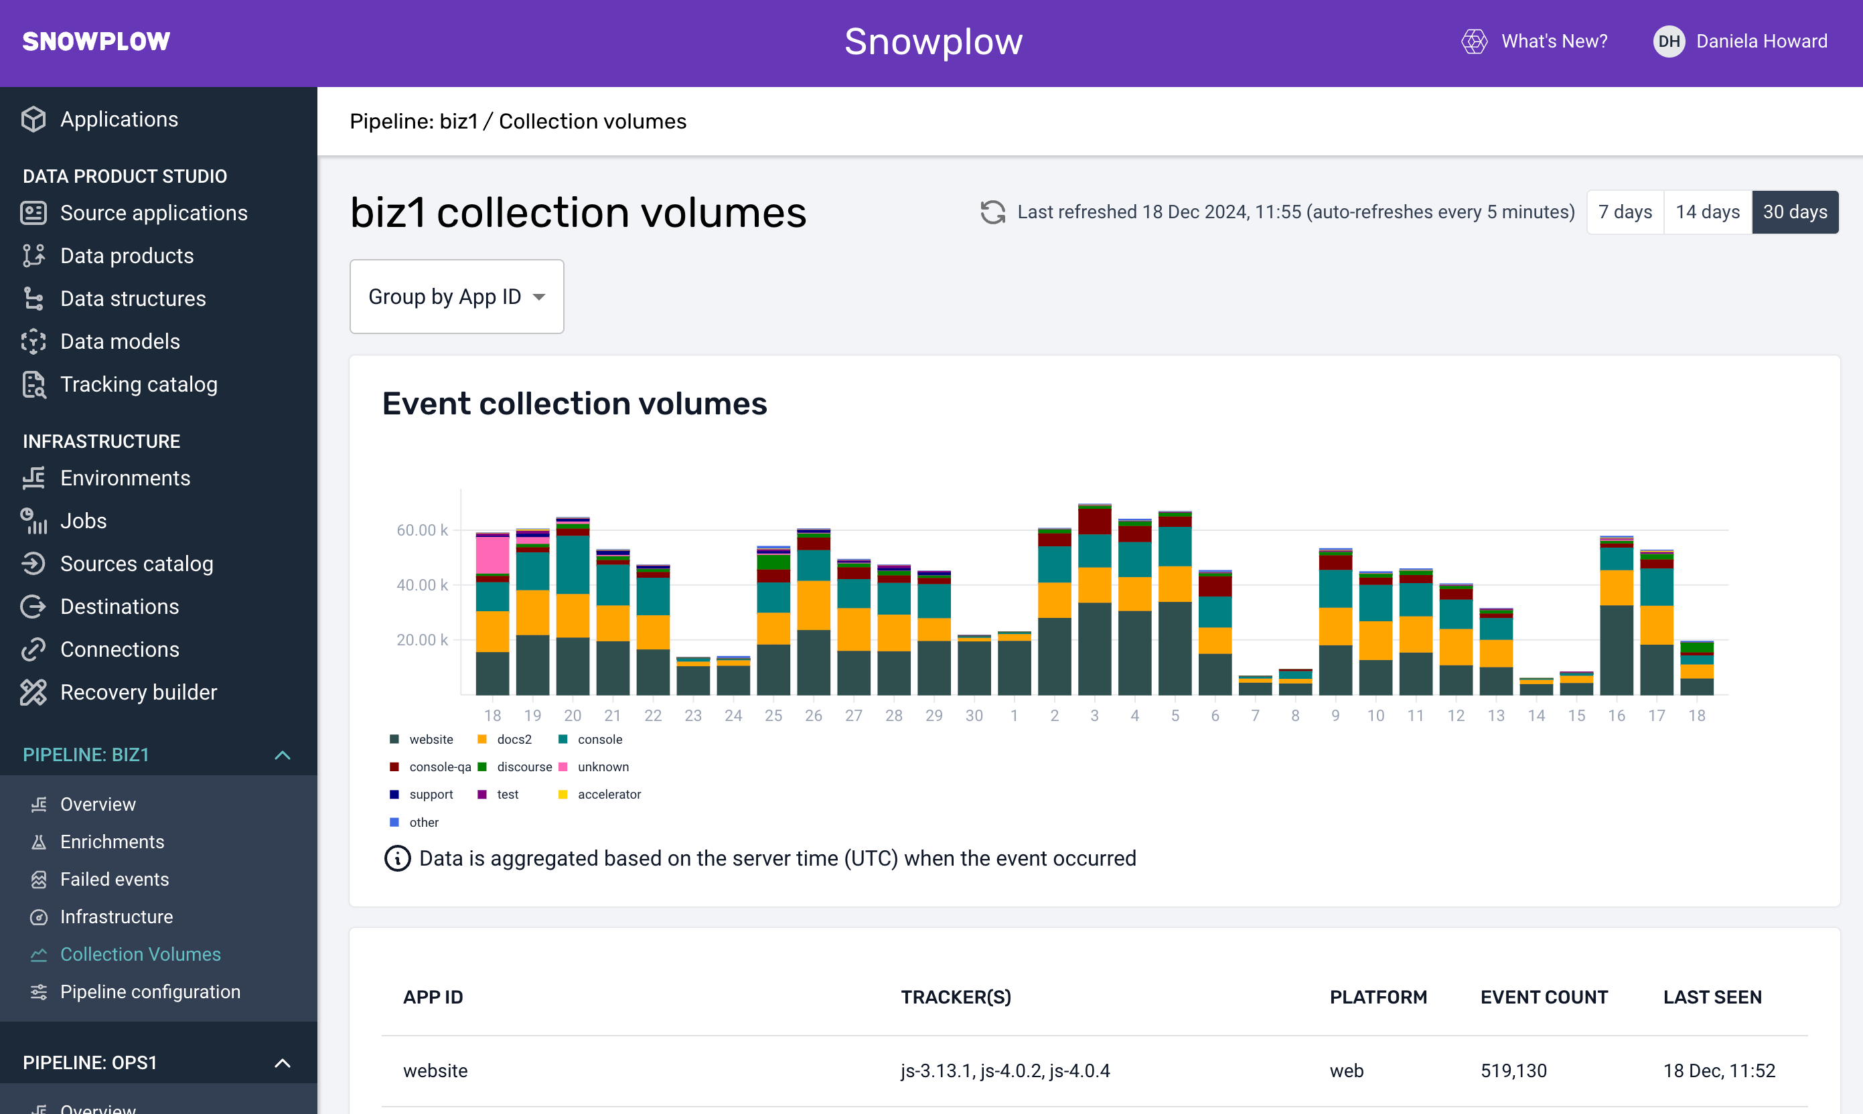Toggle console-qa legend entry

431,767
